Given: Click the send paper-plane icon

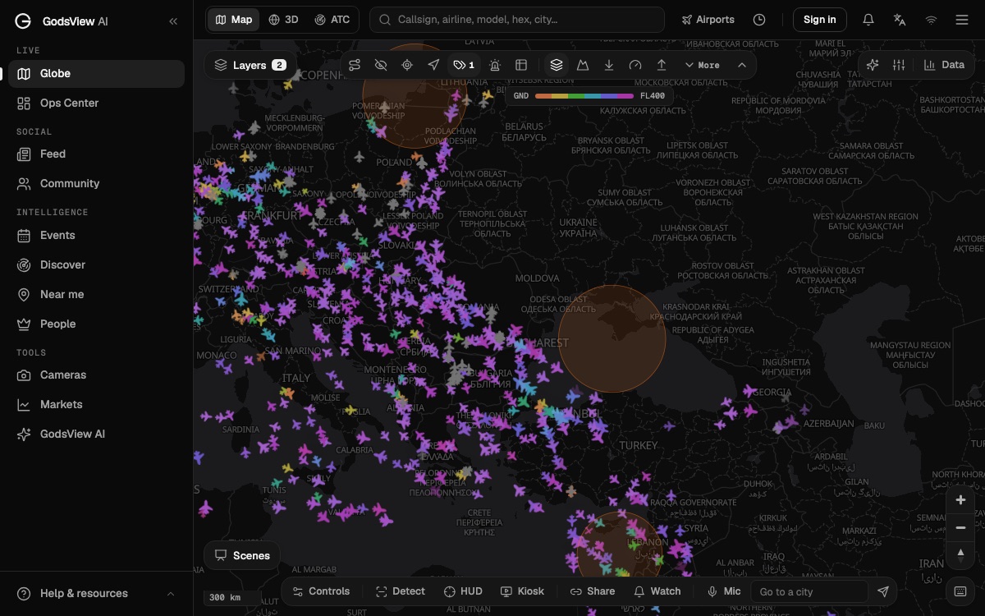Looking at the screenshot, I should (x=883, y=591).
